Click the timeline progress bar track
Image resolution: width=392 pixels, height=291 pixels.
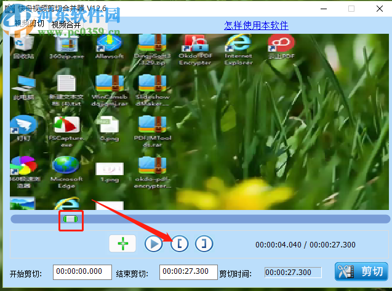point(200,219)
